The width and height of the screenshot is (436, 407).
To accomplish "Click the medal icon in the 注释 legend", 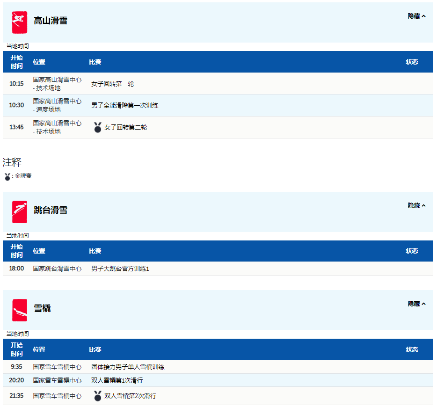I will pos(7,177).
